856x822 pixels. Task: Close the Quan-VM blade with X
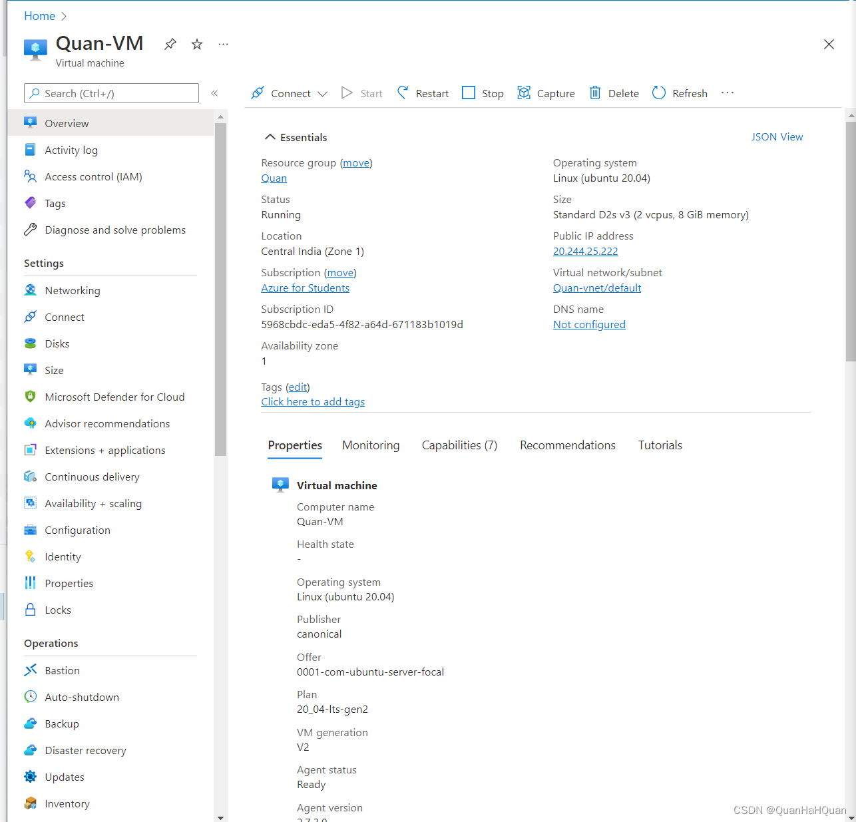pos(829,44)
